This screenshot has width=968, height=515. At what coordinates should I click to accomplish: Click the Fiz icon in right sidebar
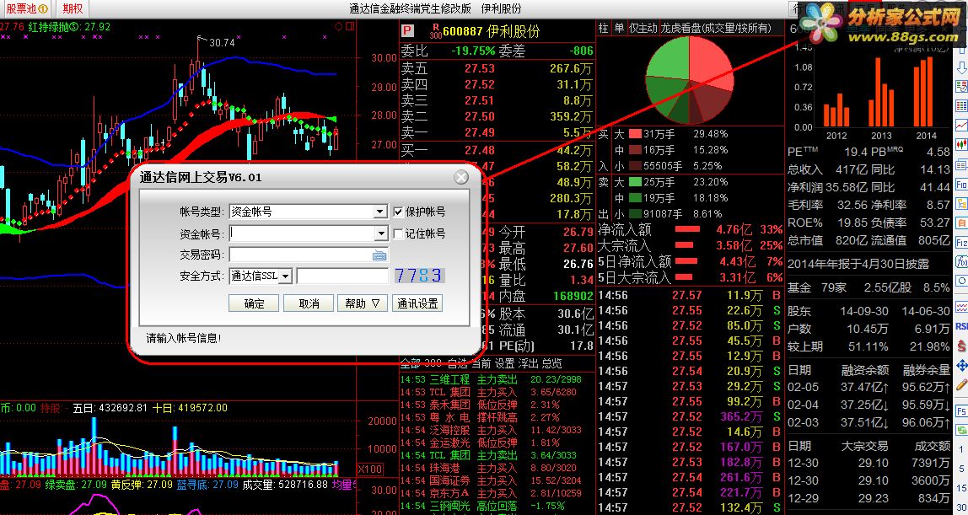(962, 243)
